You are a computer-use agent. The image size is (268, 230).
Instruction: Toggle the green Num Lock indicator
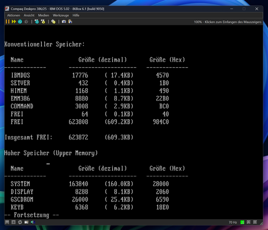(242, 222)
